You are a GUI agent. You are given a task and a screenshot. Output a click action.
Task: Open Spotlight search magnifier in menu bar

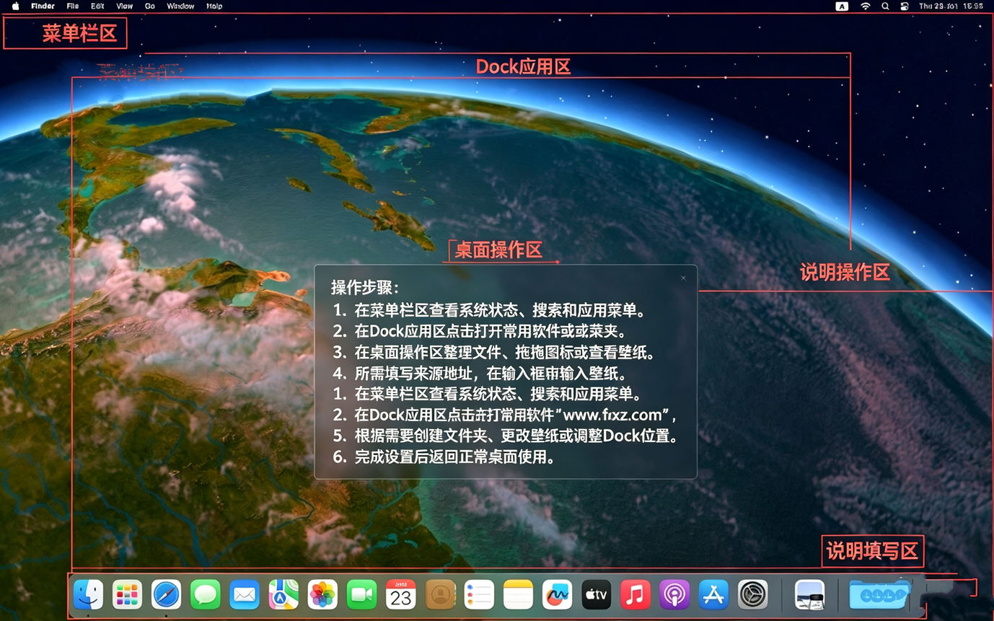click(885, 6)
